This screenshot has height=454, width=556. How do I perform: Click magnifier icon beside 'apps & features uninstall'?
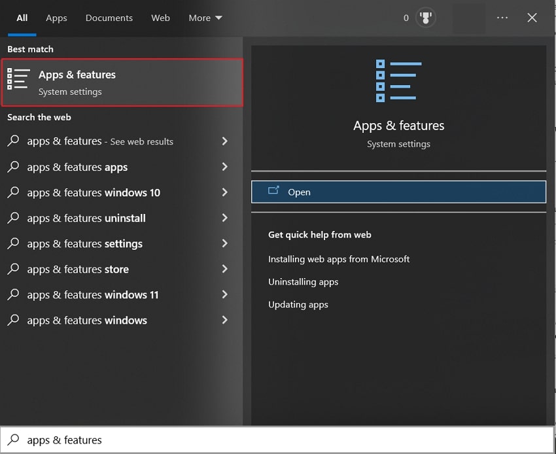click(13, 217)
